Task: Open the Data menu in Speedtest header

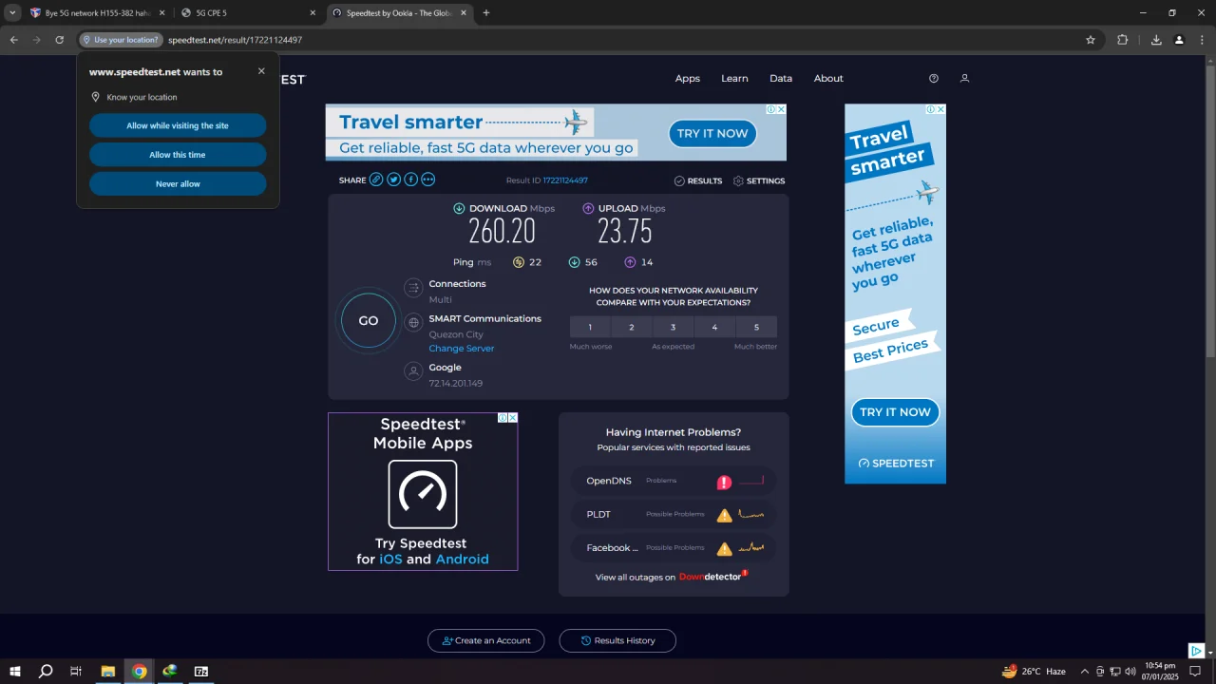Action: (x=781, y=79)
